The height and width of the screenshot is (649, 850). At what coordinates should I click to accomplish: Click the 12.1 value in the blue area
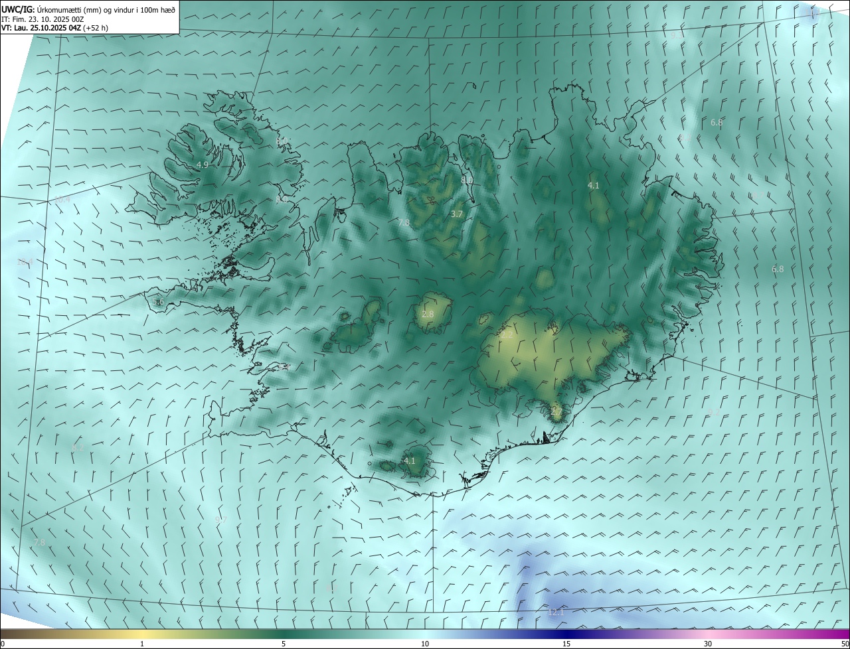556,612
